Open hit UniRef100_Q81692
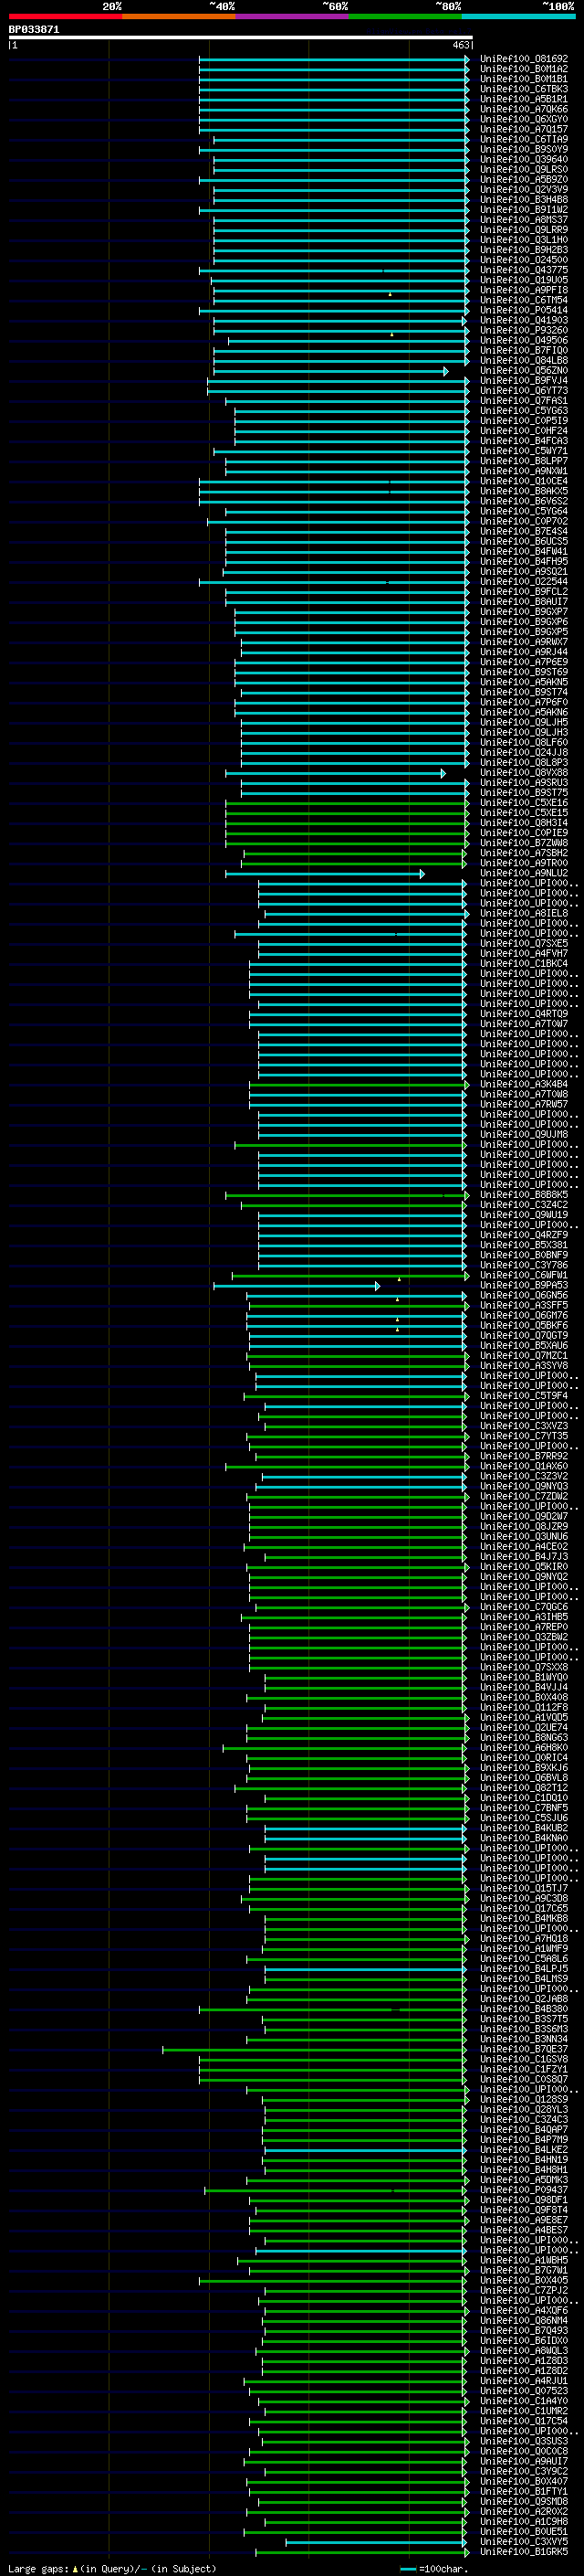The image size is (584, 2576). [524, 59]
